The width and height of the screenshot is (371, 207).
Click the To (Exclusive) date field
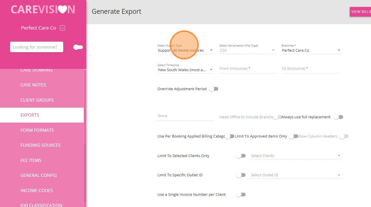pyautogui.click(x=310, y=69)
